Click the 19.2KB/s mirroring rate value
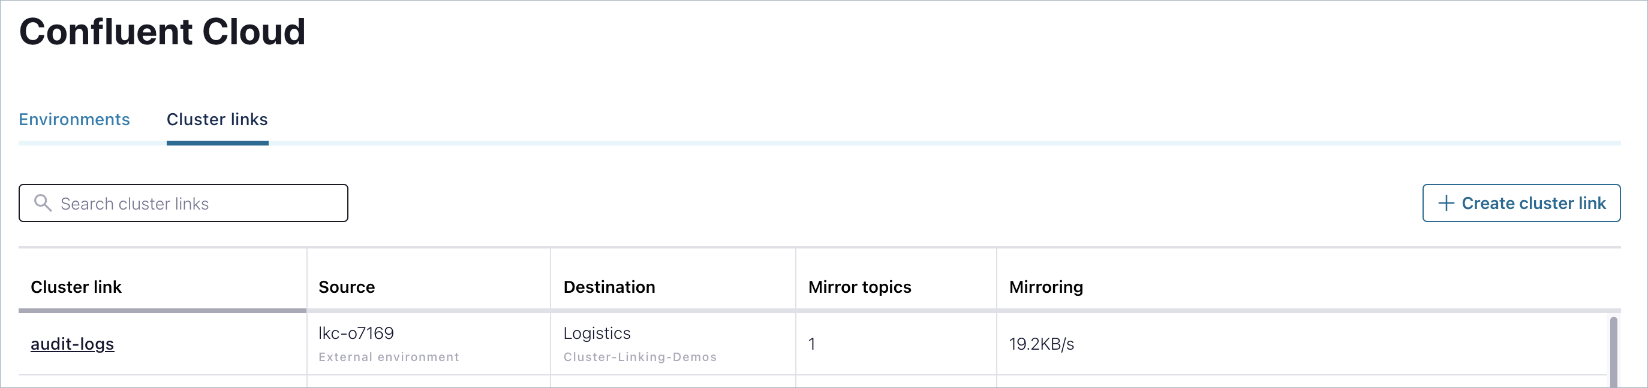The width and height of the screenshot is (1648, 388). click(x=1042, y=344)
